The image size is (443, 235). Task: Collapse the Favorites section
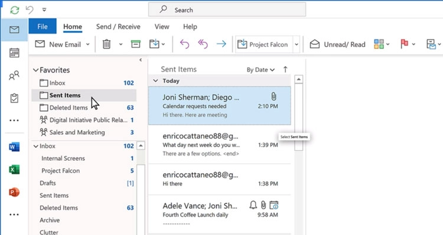pyautogui.click(x=35, y=70)
